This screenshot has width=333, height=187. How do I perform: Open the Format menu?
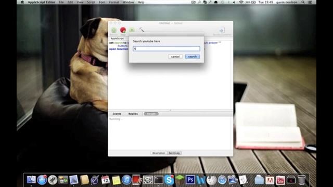point(114,2)
